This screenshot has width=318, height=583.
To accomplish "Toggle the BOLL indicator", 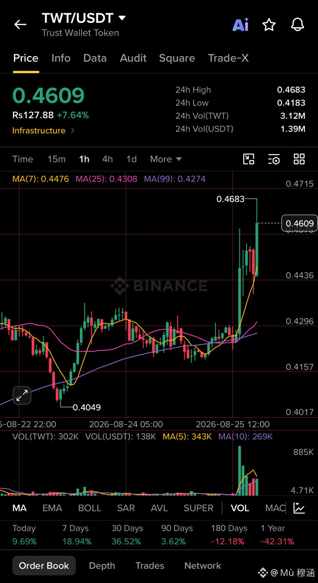I will pyautogui.click(x=89, y=508).
